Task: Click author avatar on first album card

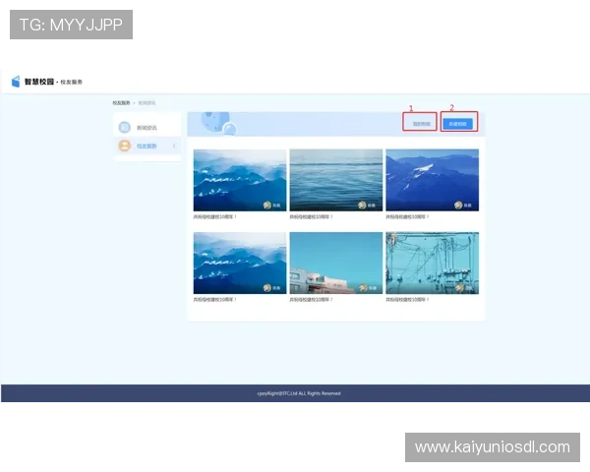Action: 266,205
